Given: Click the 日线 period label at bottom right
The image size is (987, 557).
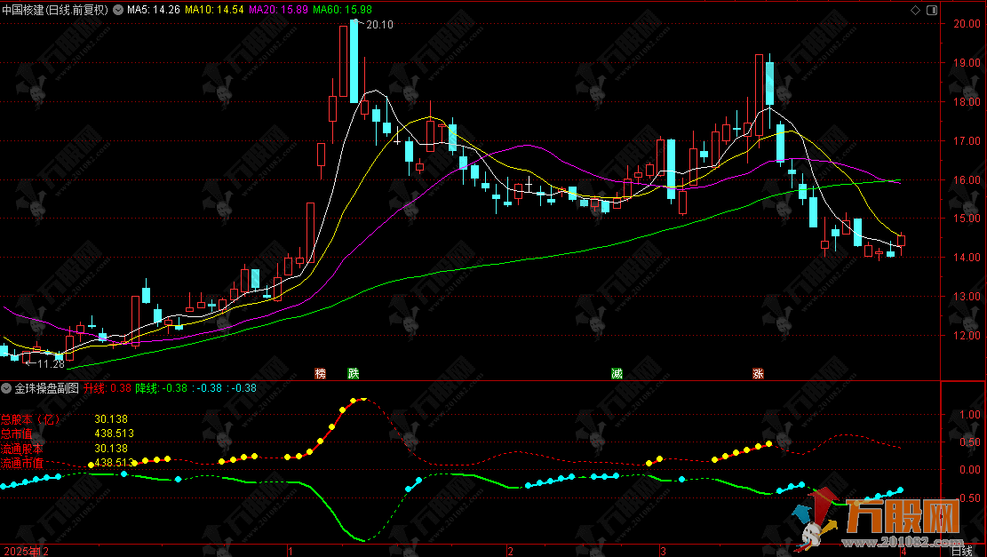Looking at the screenshot, I should pos(961,551).
